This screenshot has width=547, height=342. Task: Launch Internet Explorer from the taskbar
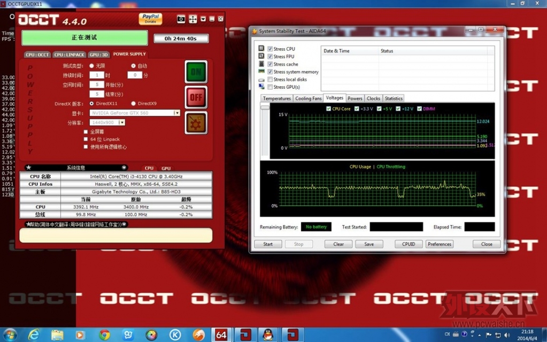(34, 335)
